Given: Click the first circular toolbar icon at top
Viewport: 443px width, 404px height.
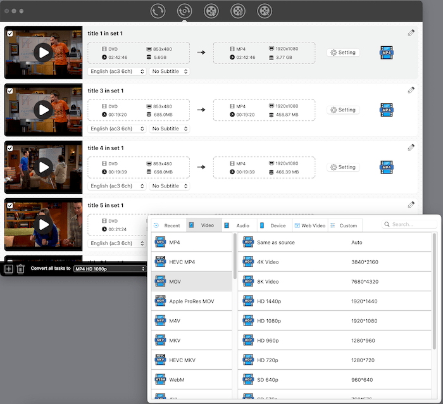Looking at the screenshot, I should pos(158,11).
